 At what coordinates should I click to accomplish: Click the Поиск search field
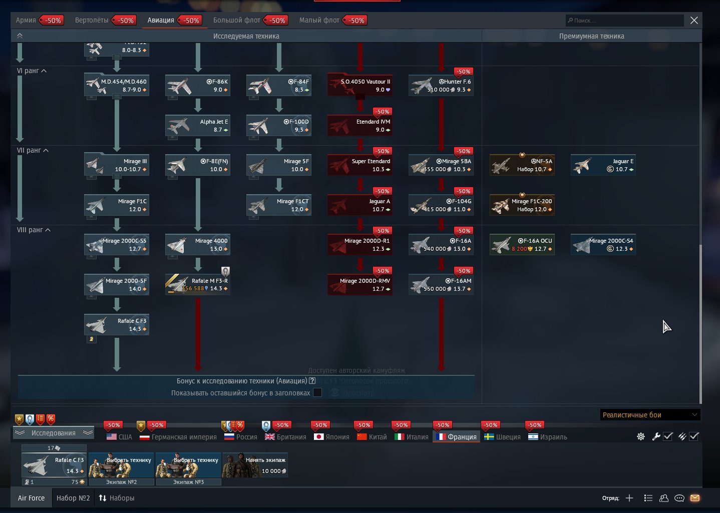(x=626, y=21)
